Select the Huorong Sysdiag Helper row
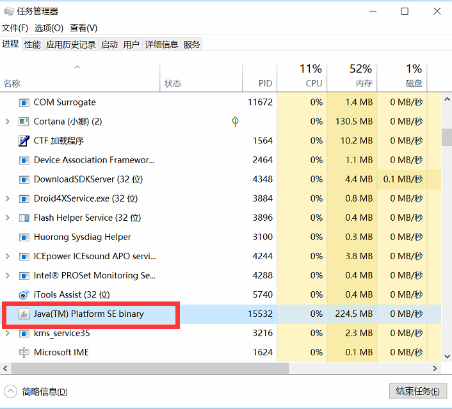 tap(220, 237)
